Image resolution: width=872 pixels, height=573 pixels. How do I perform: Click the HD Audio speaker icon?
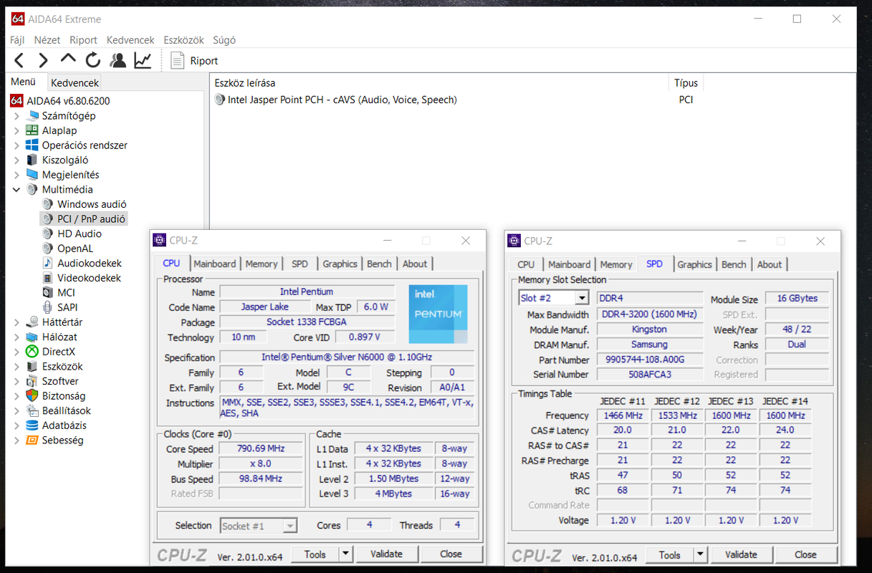[x=47, y=233]
